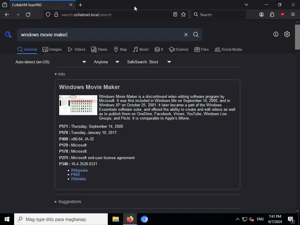Open a new tab with plus
Image resolution: width=300 pixels, height=225 pixels.
(80, 5)
